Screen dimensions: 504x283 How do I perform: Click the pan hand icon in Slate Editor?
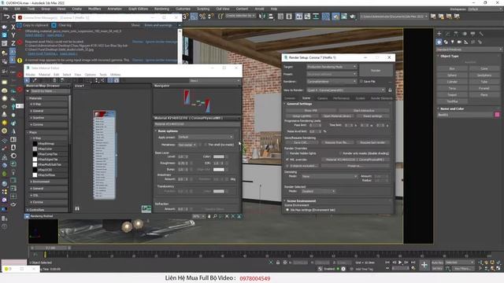coord(209,217)
